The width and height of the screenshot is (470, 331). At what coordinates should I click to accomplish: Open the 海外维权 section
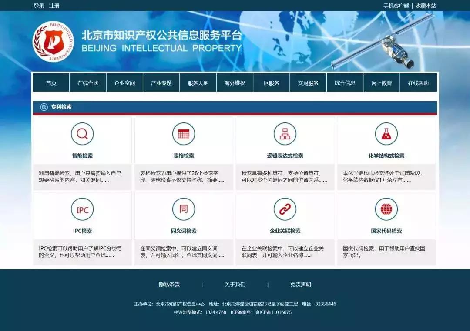pyautogui.click(x=234, y=83)
